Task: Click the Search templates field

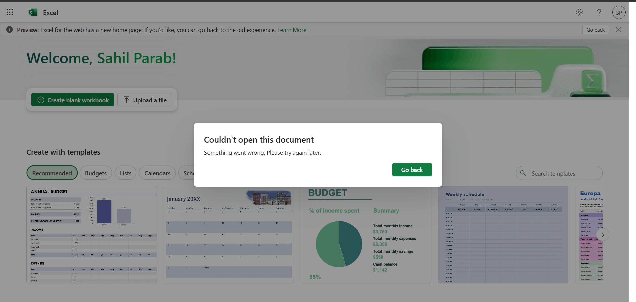Action: (559, 173)
